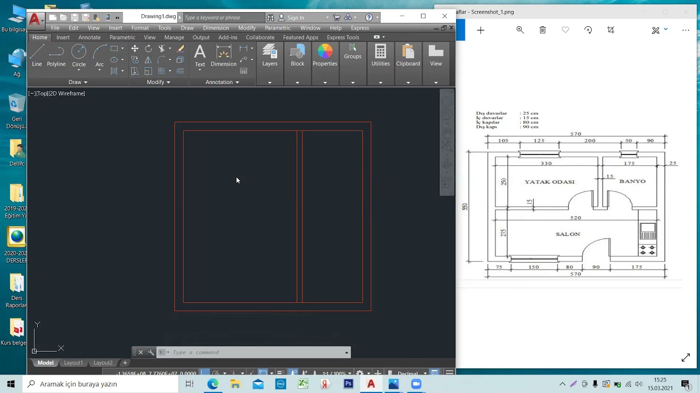Switch to the Express Tools ribbon tab

343,37
